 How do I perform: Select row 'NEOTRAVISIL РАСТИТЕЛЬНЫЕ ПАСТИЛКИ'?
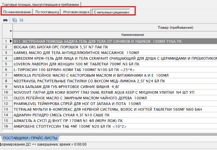pos(115,81)
